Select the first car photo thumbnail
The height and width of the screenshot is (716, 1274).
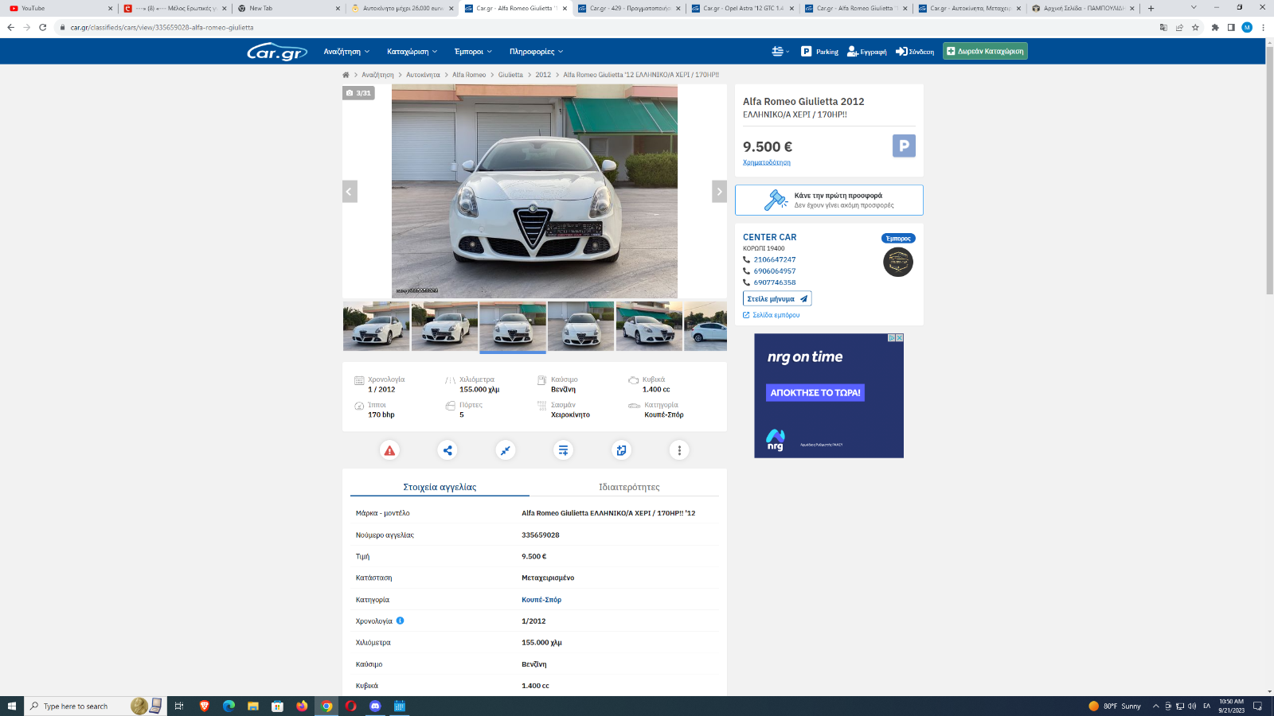[x=376, y=326]
